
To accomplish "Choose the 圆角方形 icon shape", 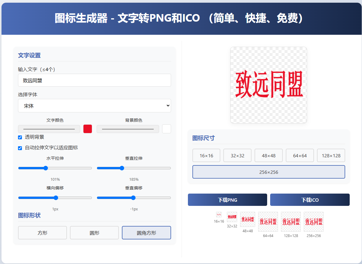I will click(146, 233).
